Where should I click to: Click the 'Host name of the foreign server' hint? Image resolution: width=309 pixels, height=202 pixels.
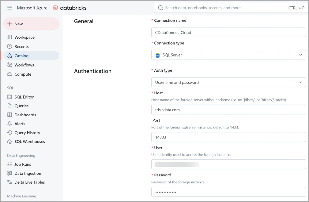[219, 100]
